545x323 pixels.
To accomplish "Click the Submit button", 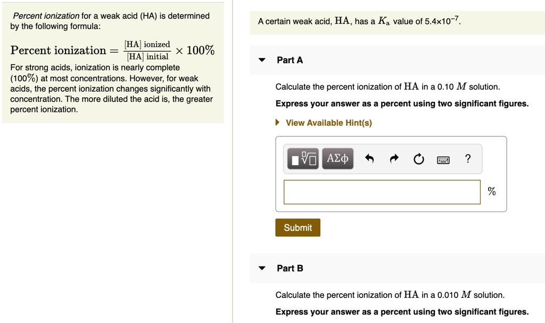I will point(298,228).
